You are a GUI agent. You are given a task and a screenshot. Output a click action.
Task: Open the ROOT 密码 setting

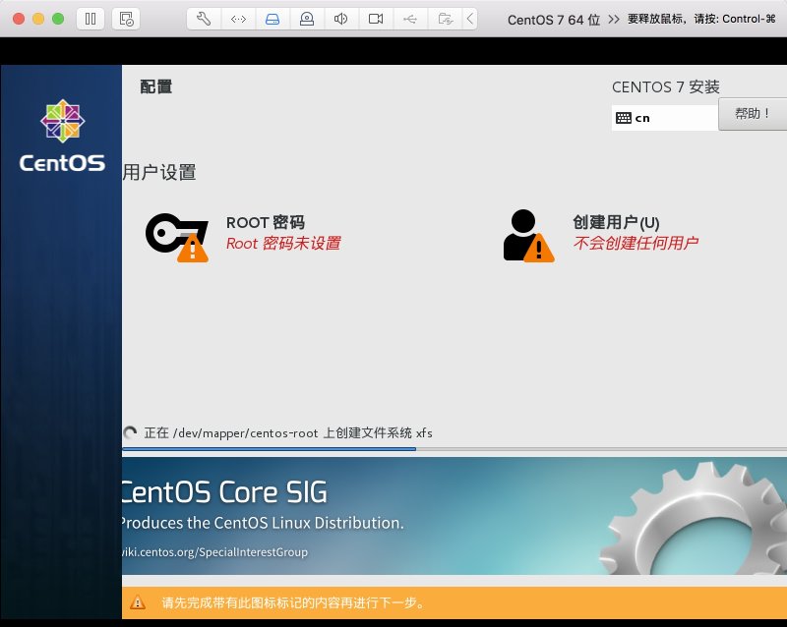coord(243,235)
